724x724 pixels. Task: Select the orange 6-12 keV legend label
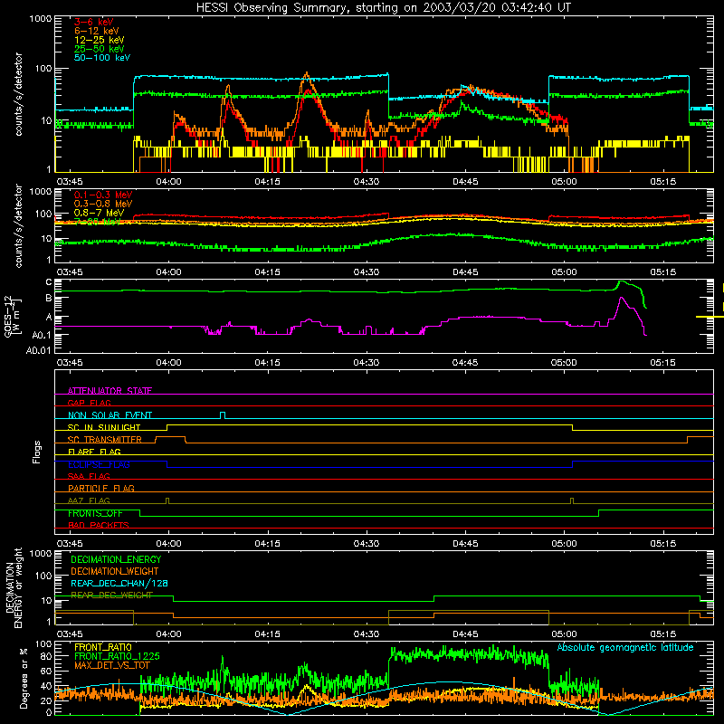pos(97,31)
